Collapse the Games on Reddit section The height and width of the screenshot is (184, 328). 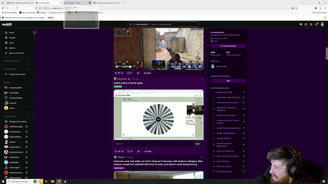pyautogui.click(x=27, y=61)
